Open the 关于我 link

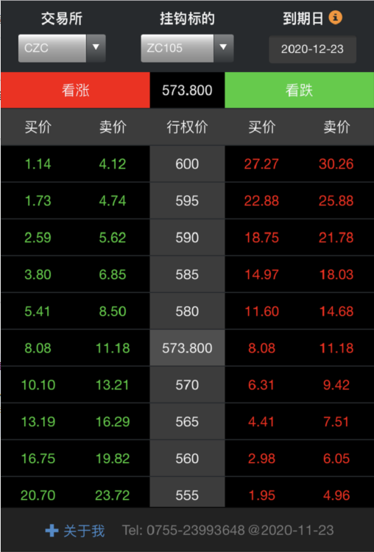coord(84,531)
